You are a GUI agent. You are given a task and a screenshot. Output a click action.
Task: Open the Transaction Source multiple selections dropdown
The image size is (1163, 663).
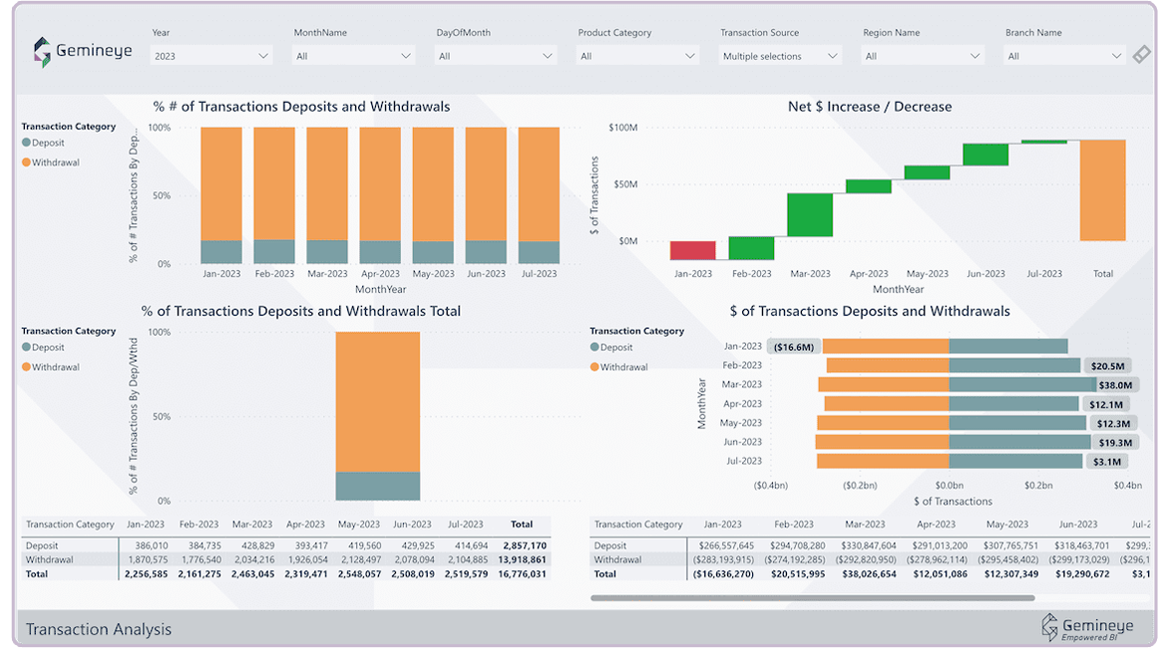(780, 57)
